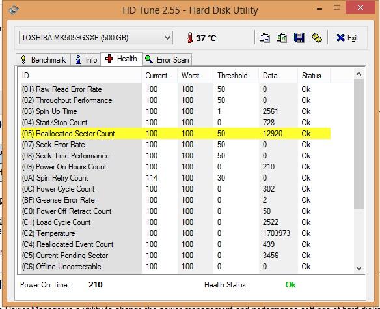Open the TOSHIBA MK5059GSXP drive dropdown

click(96, 38)
